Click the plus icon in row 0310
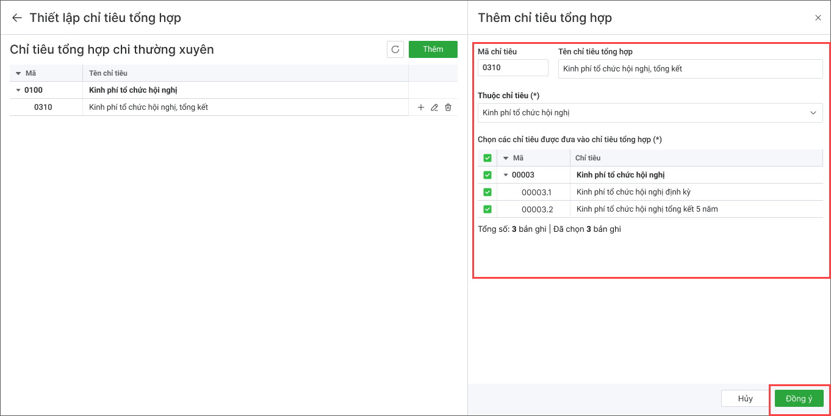Screen dimensions: 831x416 click(421, 107)
